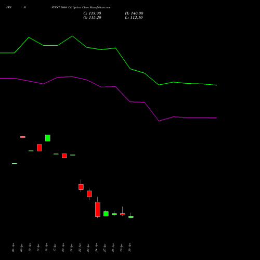Viewport: 260px width, 260px height.
Task: Select the small green candlestick for 30 Apr
Action: tap(131, 217)
